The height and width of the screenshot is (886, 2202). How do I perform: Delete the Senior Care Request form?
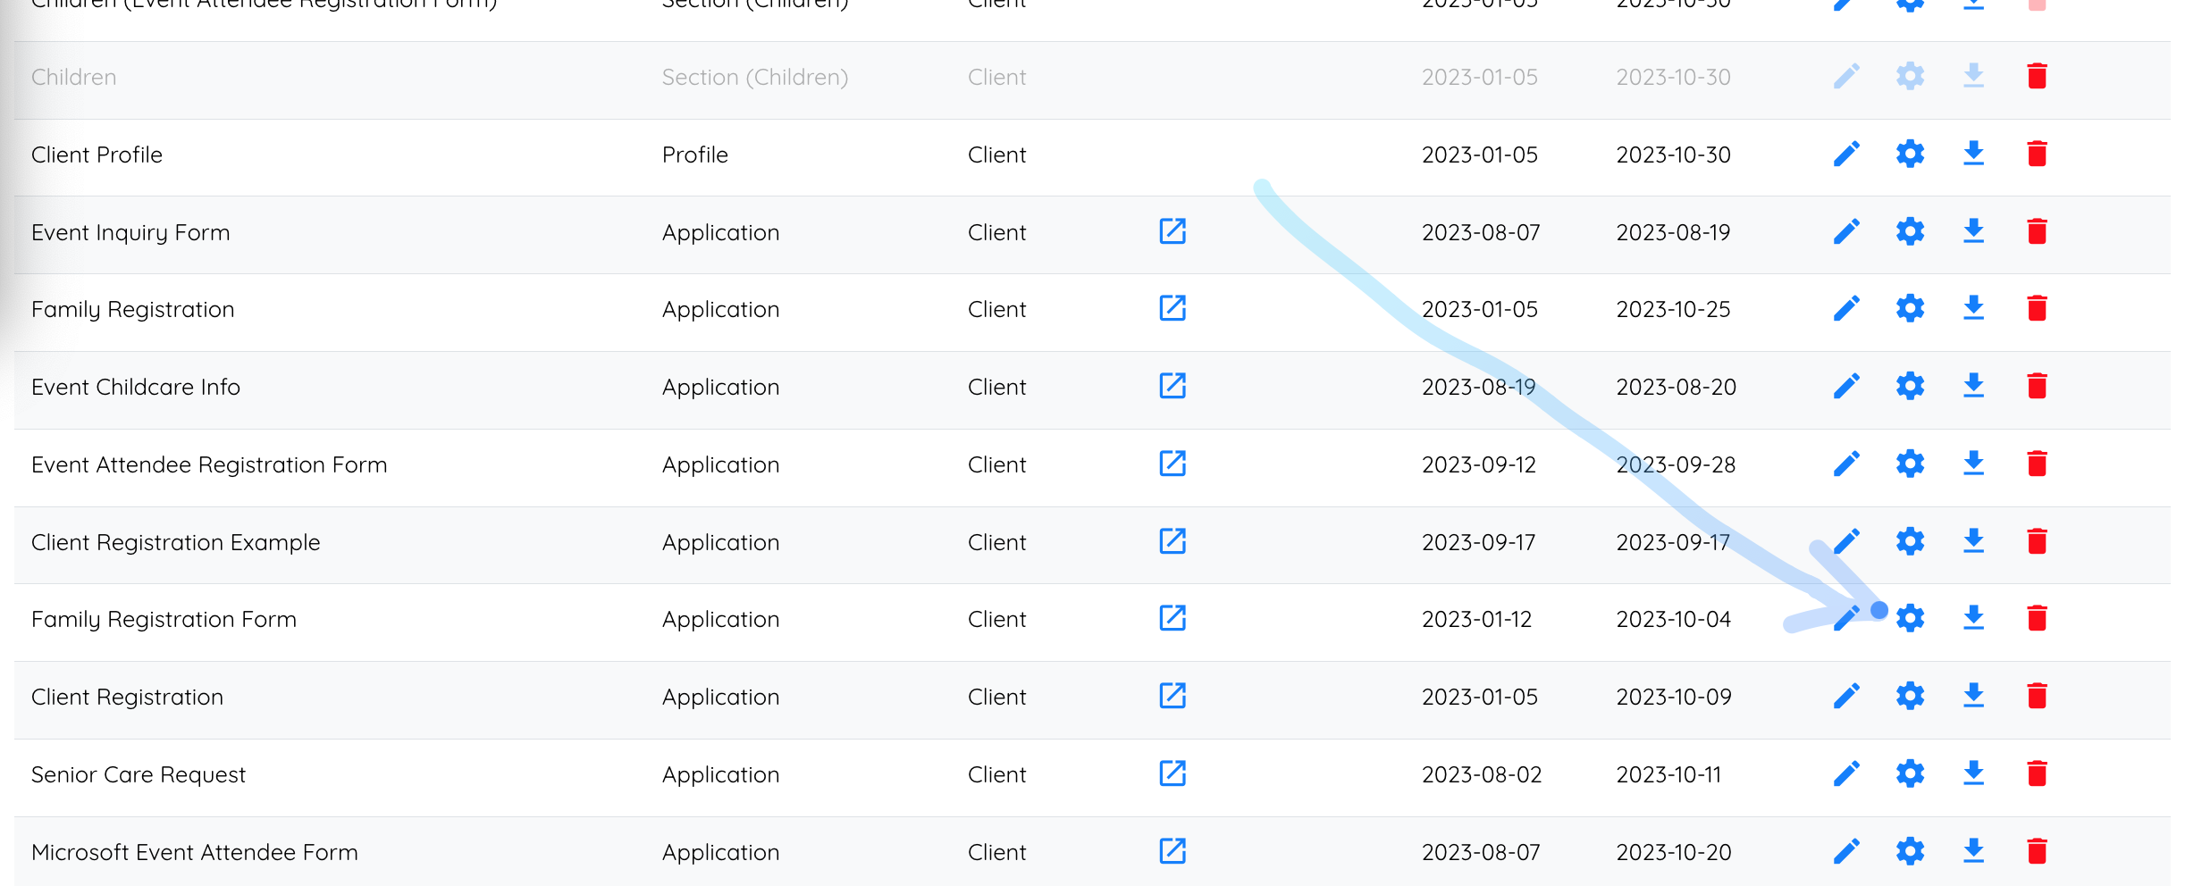coord(2037,773)
